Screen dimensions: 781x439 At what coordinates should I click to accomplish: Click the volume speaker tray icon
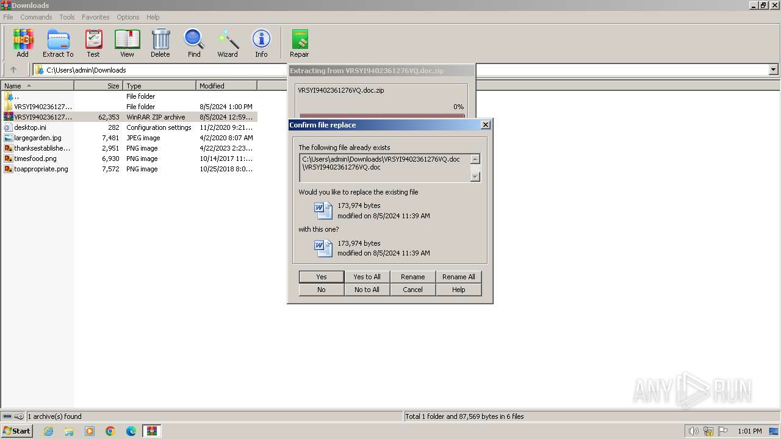(693, 431)
